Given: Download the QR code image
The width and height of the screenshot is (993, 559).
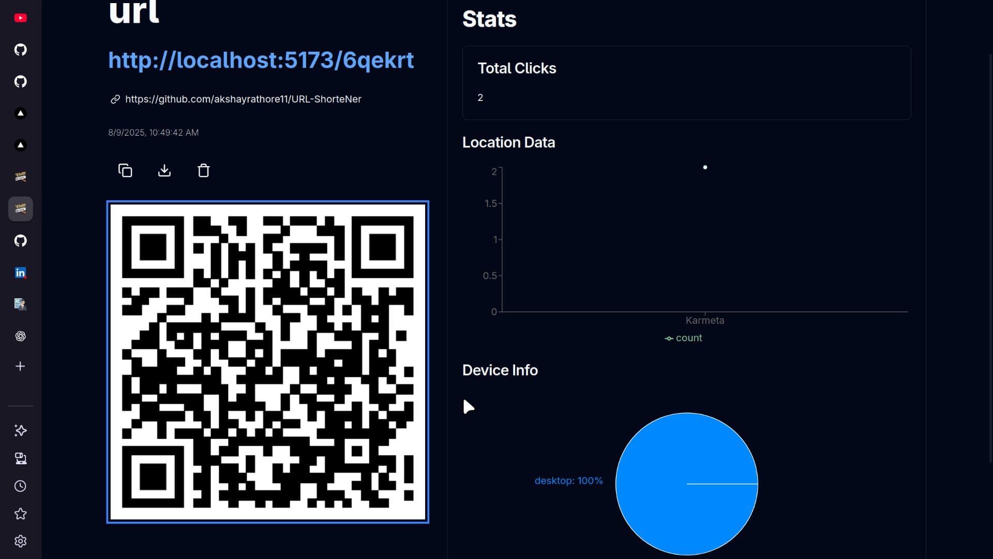Looking at the screenshot, I should [x=164, y=170].
